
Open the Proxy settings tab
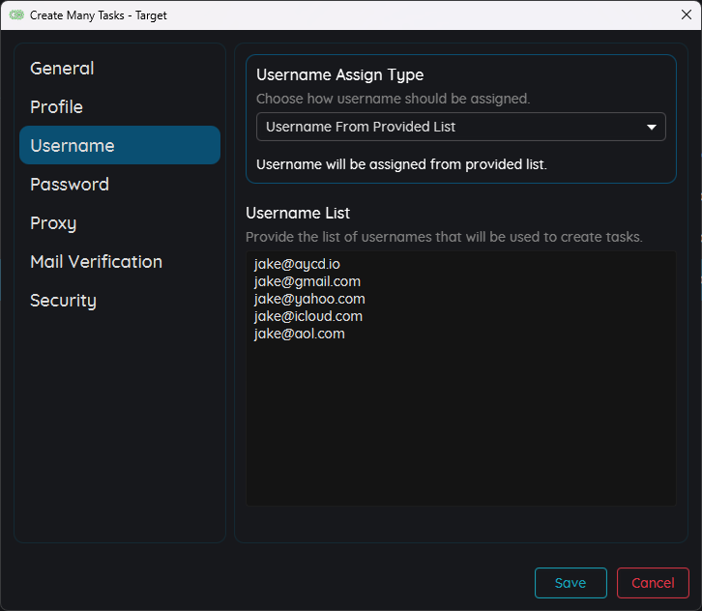[x=53, y=223]
